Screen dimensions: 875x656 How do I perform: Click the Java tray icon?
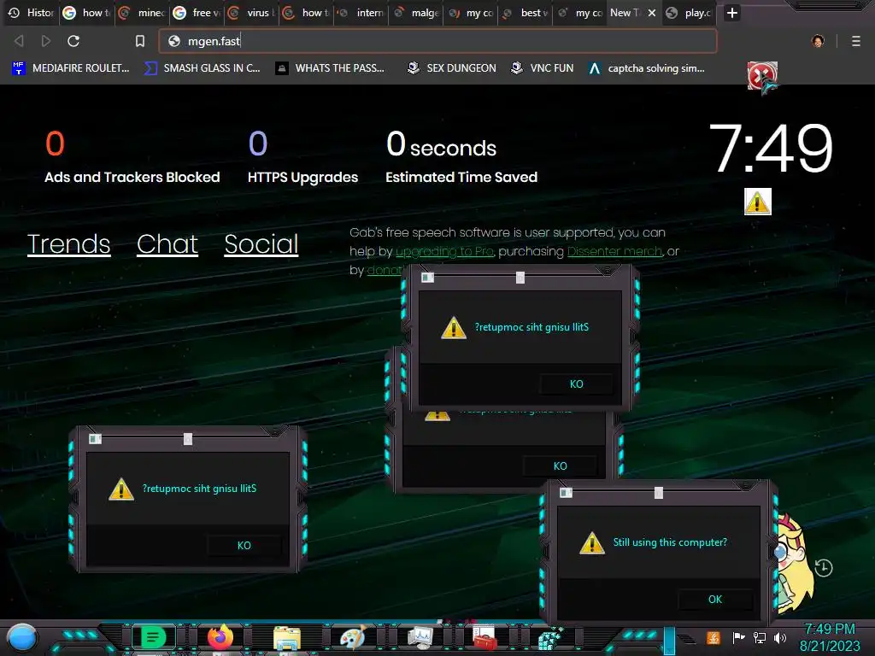pos(714,637)
